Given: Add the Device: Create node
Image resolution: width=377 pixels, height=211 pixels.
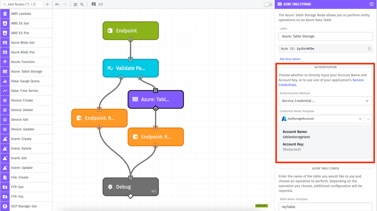Looking at the screenshot, I should pyautogui.click(x=26, y=100).
